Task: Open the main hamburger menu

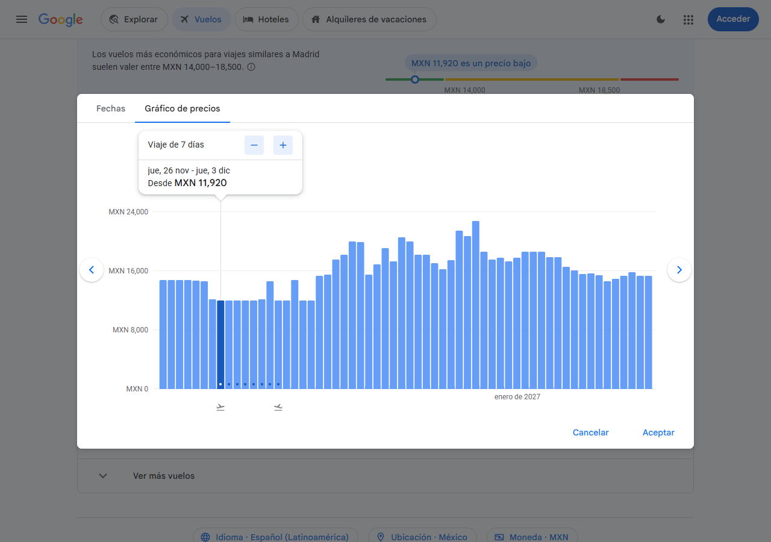Action: [22, 19]
